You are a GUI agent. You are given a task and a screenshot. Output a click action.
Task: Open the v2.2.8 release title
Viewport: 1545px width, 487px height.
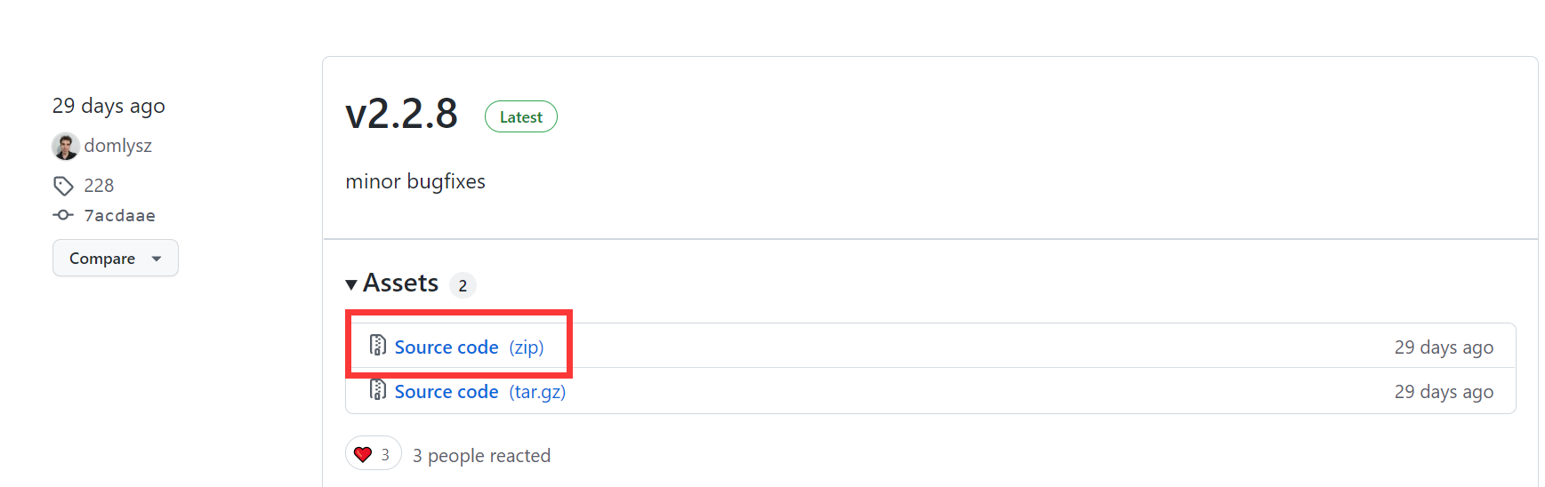click(402, 114)
